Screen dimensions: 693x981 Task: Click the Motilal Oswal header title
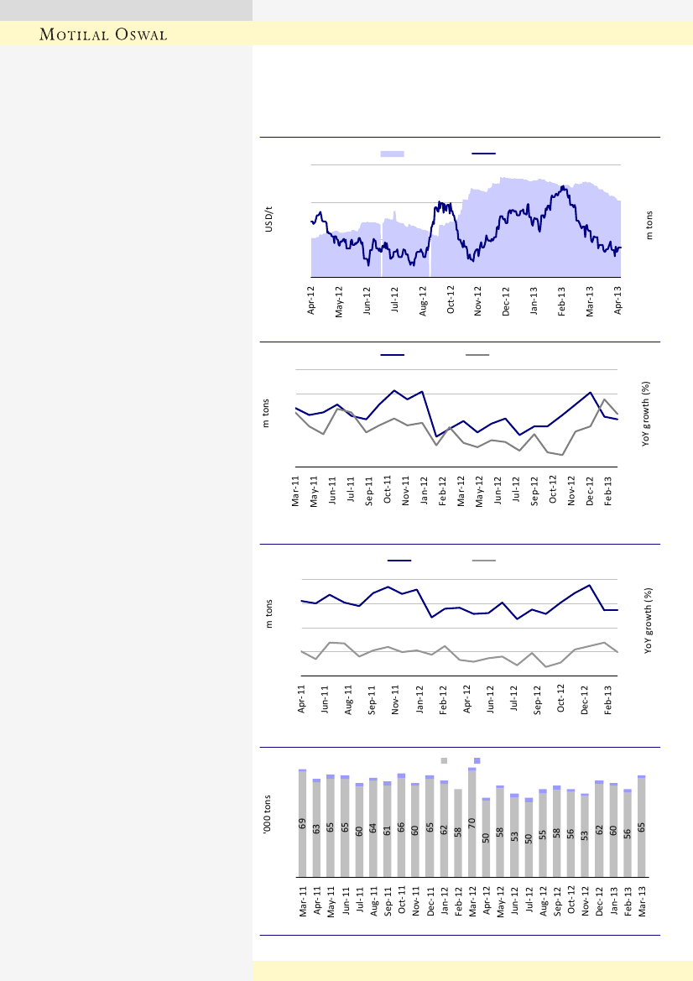click(x=104, y=34)
